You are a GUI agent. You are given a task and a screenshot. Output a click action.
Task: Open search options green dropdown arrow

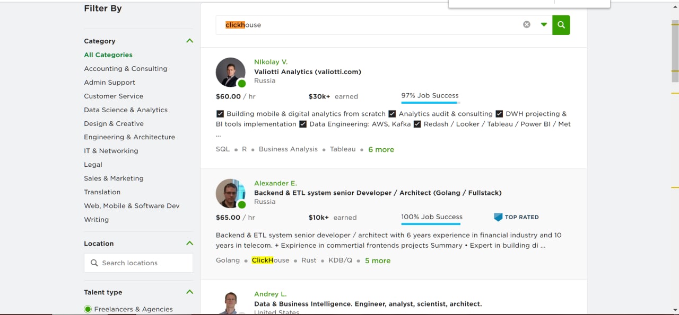(544, 24)
